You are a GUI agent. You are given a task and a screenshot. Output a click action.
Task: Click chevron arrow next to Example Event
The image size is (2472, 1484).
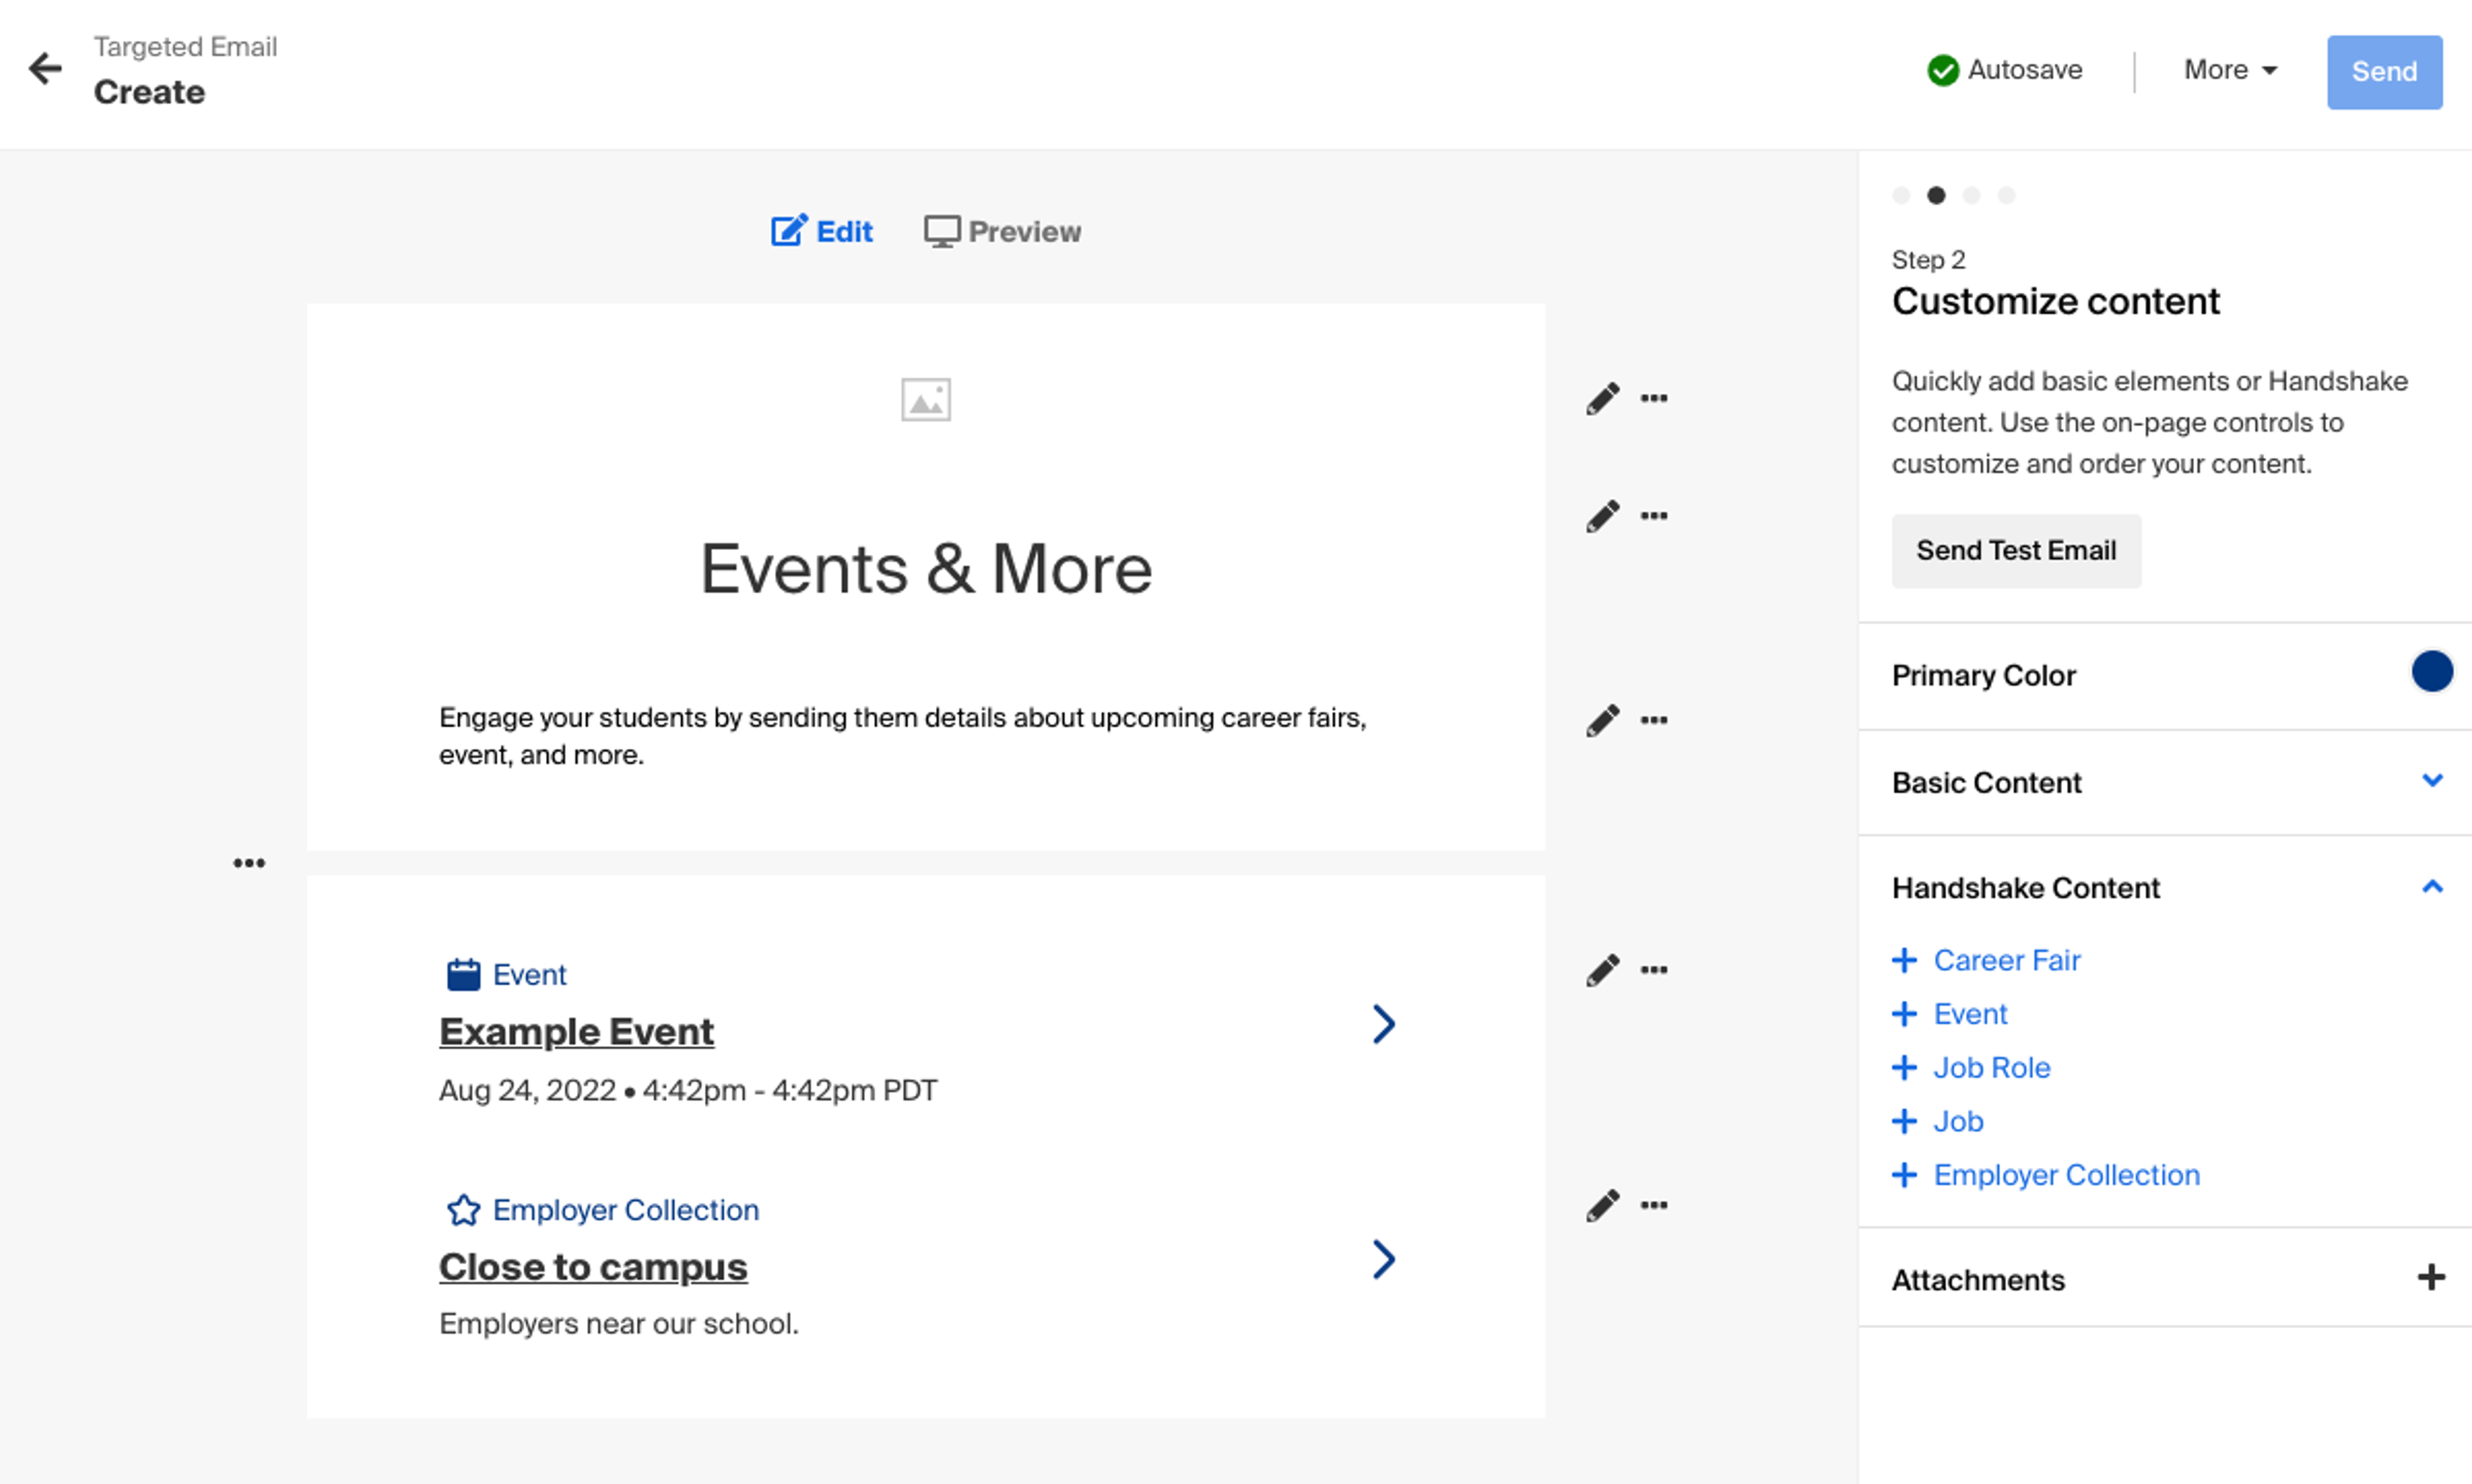1383,1024
